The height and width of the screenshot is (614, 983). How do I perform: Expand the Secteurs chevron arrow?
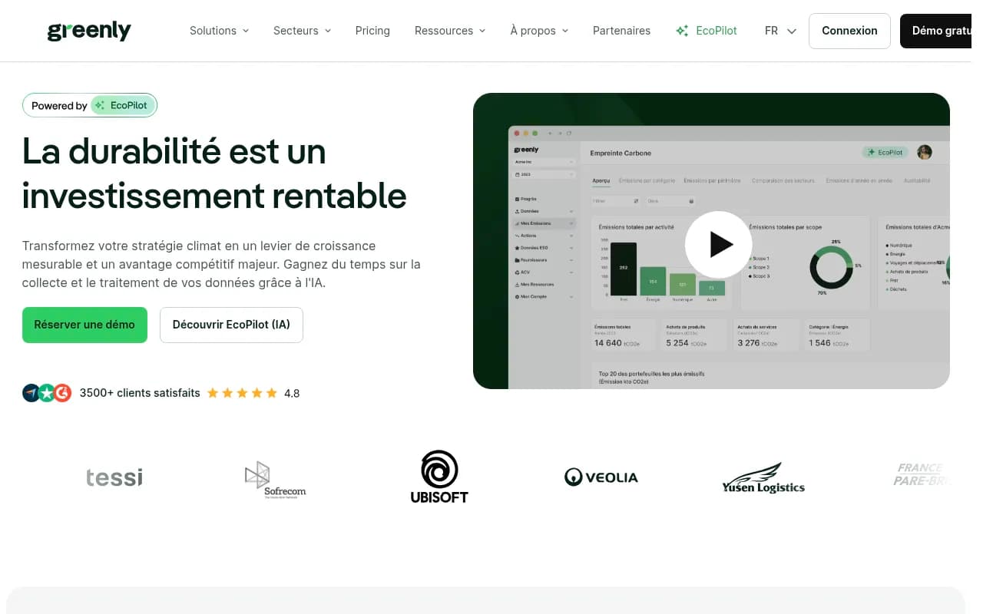pyautogui.click(x=328, y=31)
